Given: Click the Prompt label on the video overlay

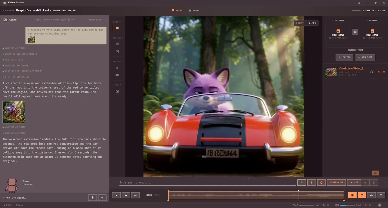Looking at the screenshot, I should click(300, 23).
